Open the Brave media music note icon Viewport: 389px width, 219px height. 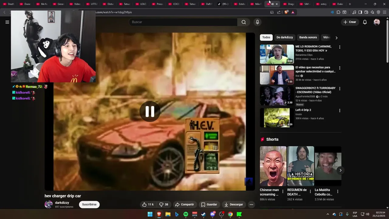pos(354,12)
